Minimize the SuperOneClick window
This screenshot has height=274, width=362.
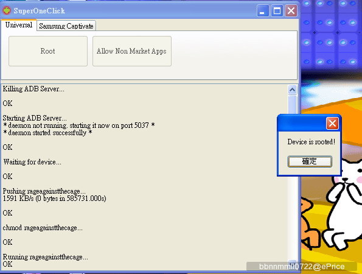click(x=263, y=10)
